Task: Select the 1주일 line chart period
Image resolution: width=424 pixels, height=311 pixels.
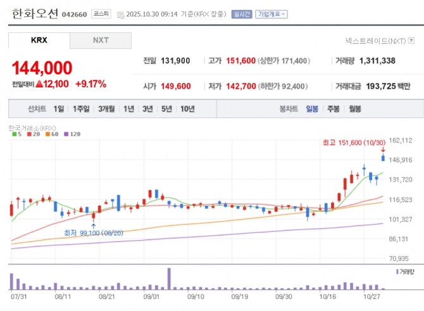Action: point(81,109)
